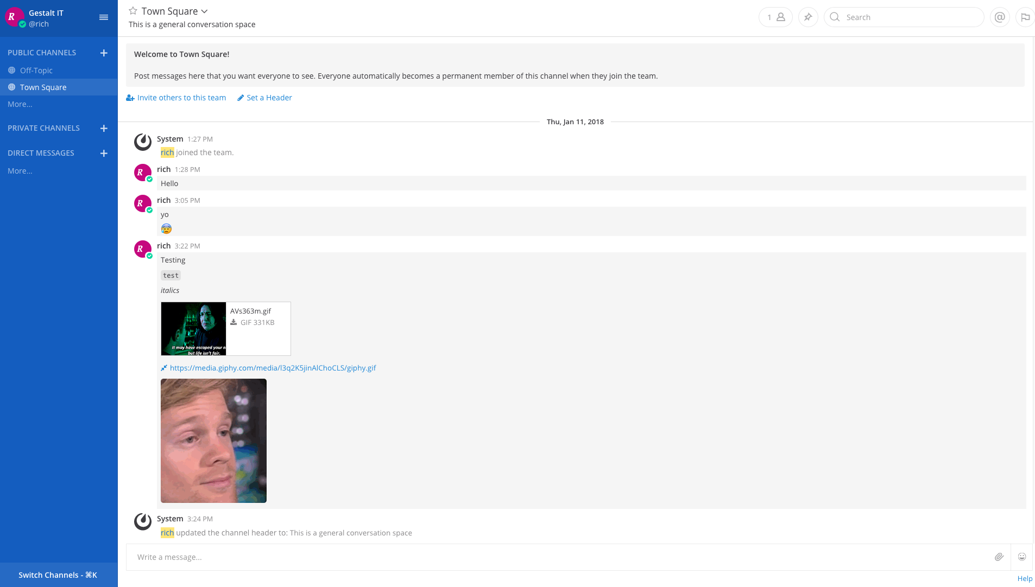This screenshot has width=1035, height=587.
Task: Create a new private channel
Action: pos(104,128)
